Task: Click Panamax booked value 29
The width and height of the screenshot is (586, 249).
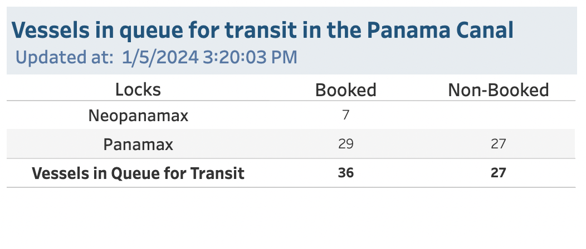Action: 345,145
